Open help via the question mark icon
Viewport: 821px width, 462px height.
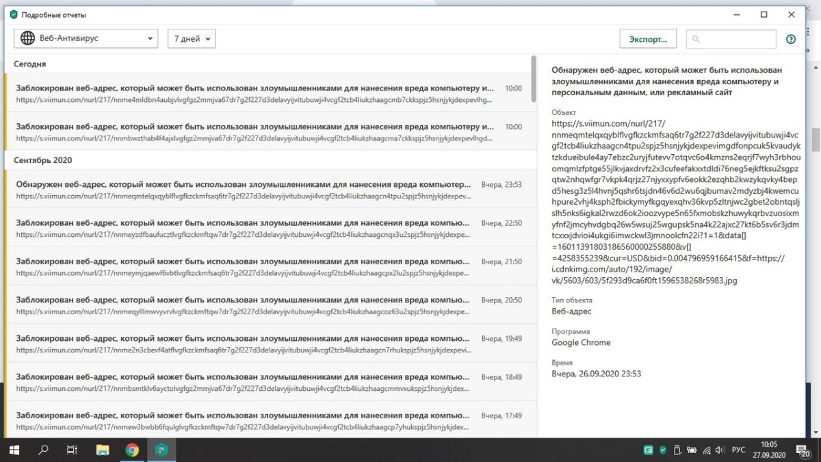click(791, 39)
